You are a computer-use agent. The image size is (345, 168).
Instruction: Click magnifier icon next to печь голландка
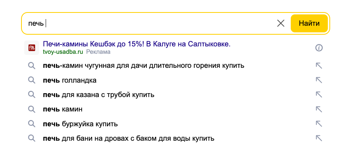tap(32, 80)
